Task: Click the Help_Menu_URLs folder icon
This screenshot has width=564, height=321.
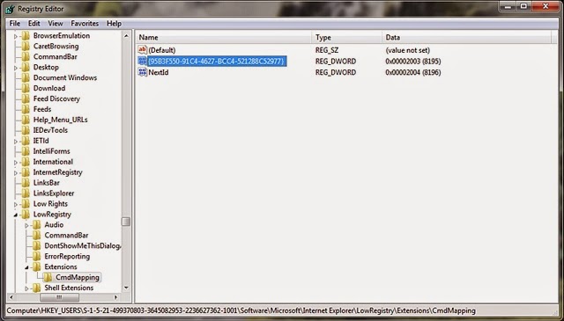Action: coord(26,120)
